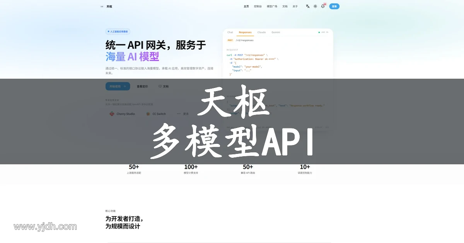Viewport: 464px width, 243px height.
Task: Click the Authorization: Bearer code line
Action: coord(254,59)
